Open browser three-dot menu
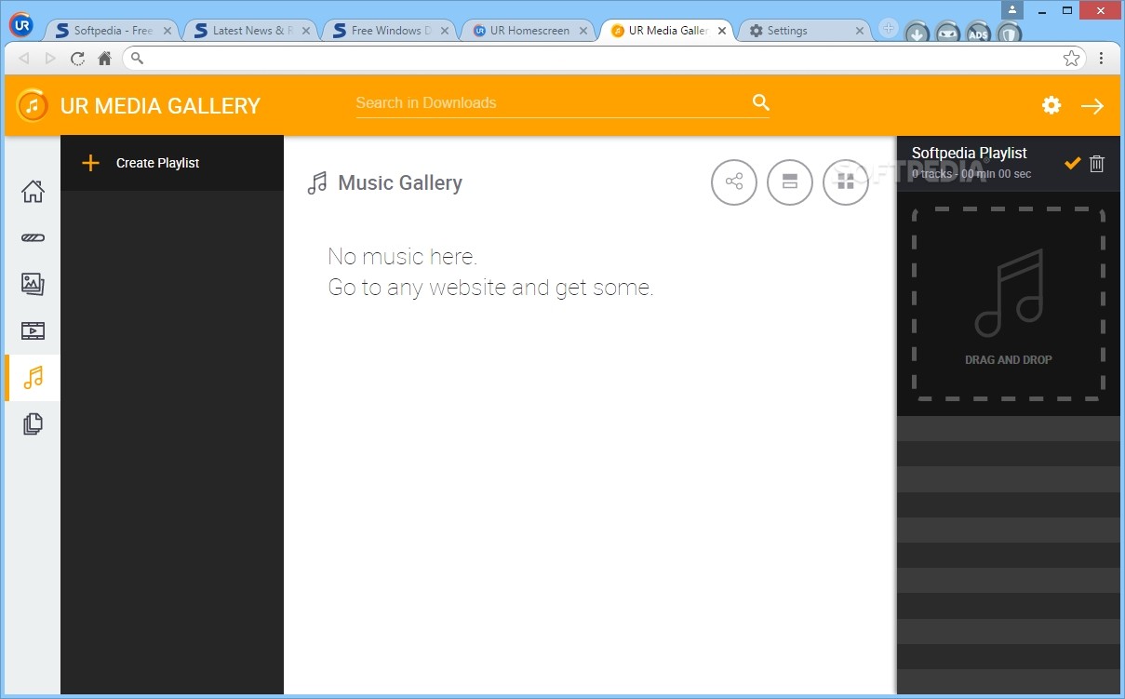 pyautogui.click(x=1101, y=58)
